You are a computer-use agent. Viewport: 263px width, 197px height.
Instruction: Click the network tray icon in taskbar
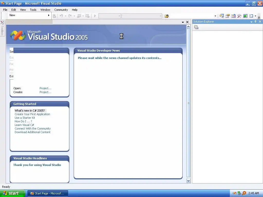point(239,193)
